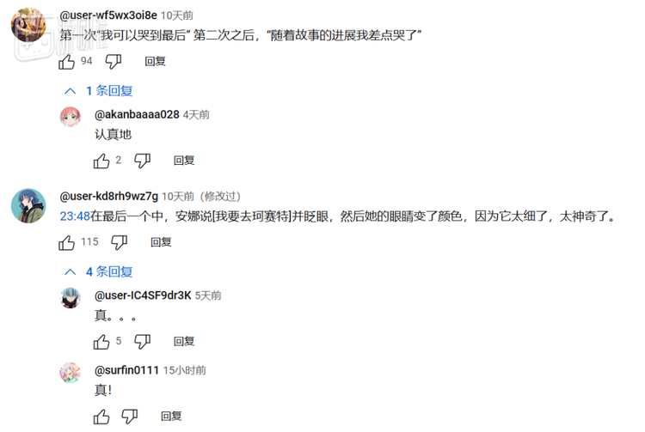Reply to @akanbaaaa028's comment

coord(184,161)
